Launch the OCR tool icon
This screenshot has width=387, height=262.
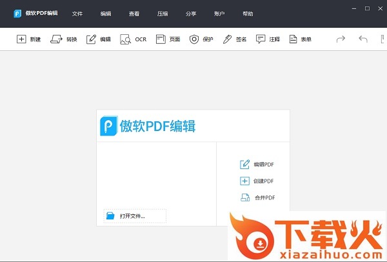[125, 39]
